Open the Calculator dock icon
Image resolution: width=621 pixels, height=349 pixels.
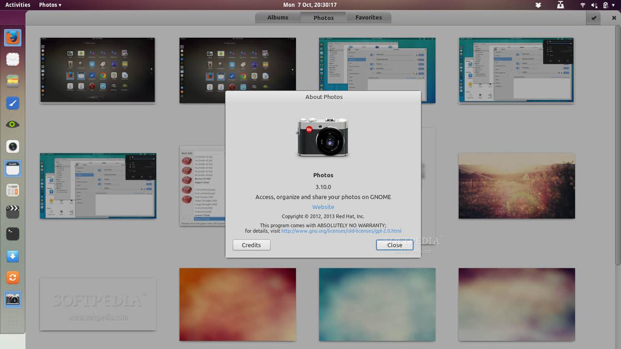[13, 190]
